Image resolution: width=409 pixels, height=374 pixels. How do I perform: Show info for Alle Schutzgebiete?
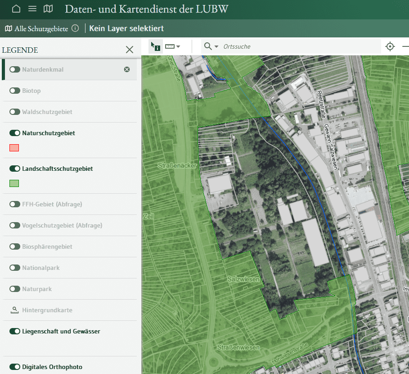point(75,28)
